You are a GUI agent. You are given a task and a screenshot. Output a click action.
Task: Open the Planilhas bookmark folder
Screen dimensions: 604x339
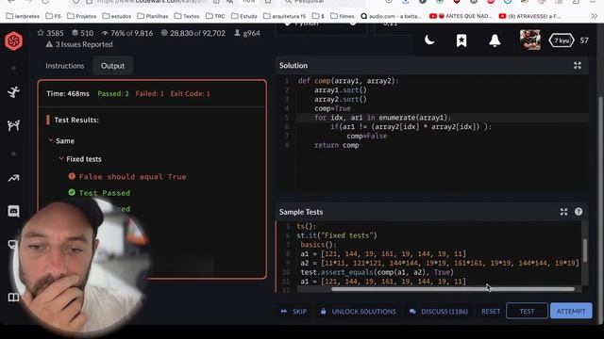[153, 16]
